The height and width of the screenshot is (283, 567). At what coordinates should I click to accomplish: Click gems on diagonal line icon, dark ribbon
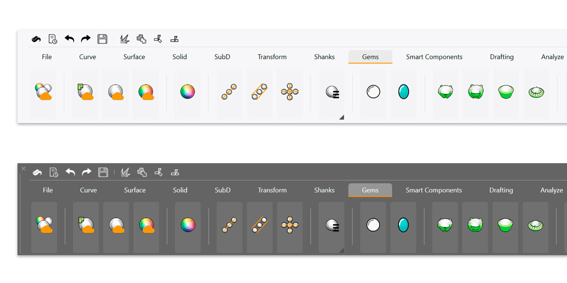click(230, 225)
